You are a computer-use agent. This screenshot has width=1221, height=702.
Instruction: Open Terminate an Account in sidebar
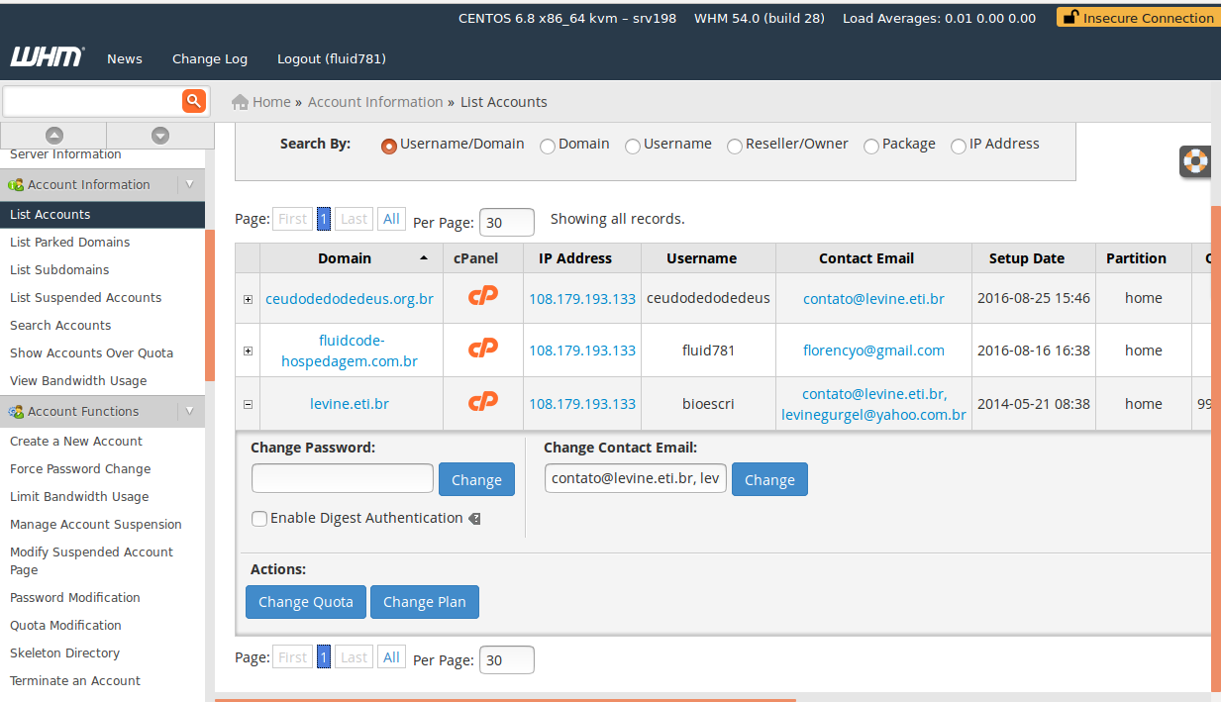(x=75, y=680)
